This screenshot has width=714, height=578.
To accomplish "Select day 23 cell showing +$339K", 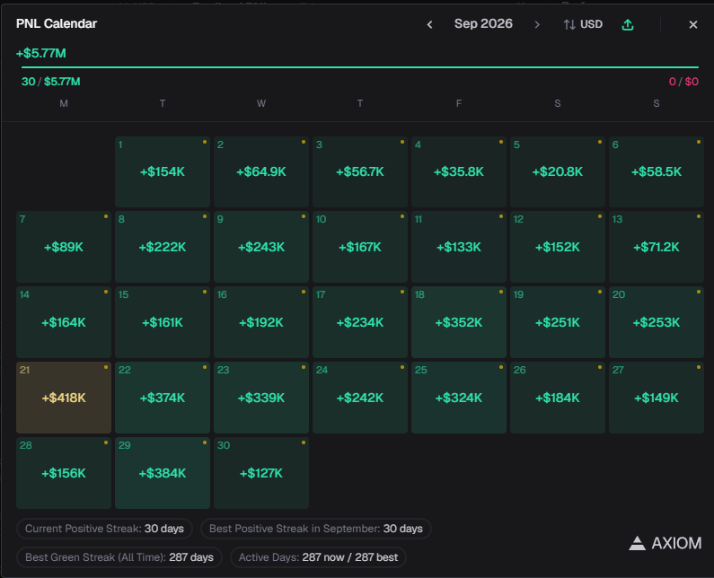I will (261, 398).
